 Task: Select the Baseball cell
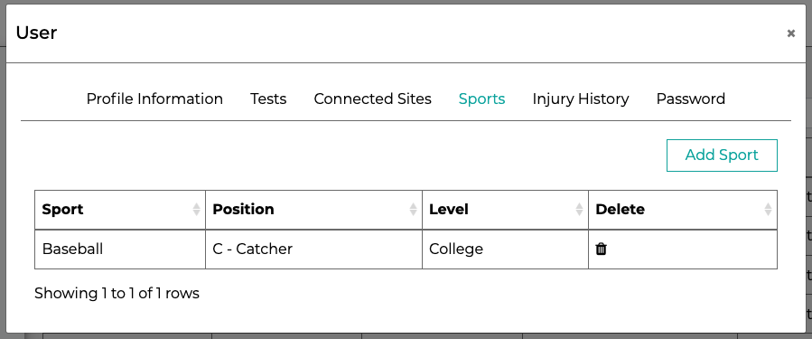click(120, 250)
